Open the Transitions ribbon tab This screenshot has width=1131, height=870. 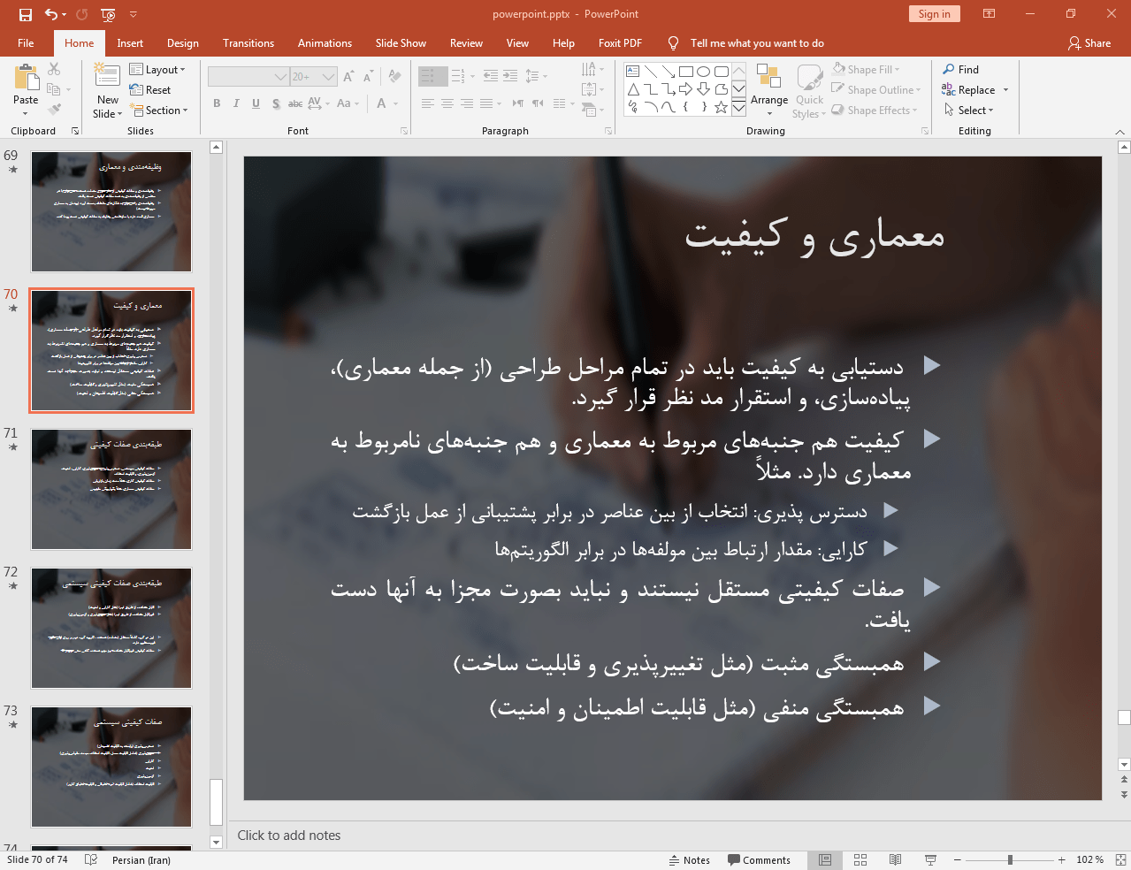(248, 42)
